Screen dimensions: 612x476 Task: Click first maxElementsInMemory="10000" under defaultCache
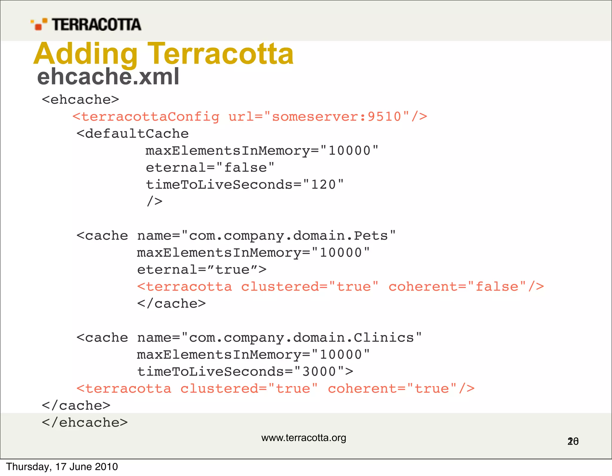click(x=262, y=151)
